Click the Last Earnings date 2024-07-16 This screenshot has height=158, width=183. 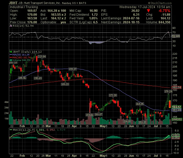(131, 18)
